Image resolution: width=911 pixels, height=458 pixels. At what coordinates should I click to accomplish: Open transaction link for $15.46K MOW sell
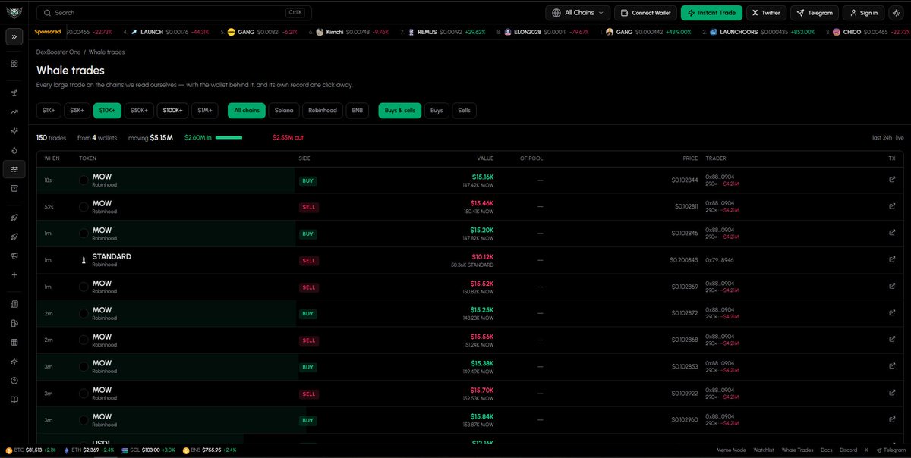[x=892, y=206]
